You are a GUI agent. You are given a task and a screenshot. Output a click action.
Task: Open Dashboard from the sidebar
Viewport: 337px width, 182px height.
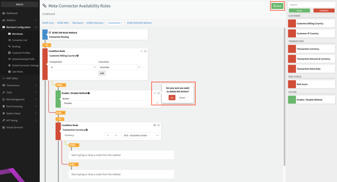click(12, 13)
